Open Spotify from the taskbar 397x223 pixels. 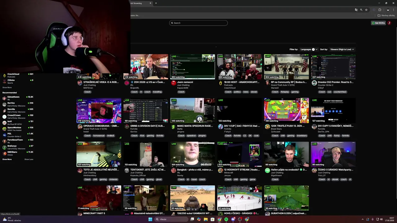click(x=226, y=219)
